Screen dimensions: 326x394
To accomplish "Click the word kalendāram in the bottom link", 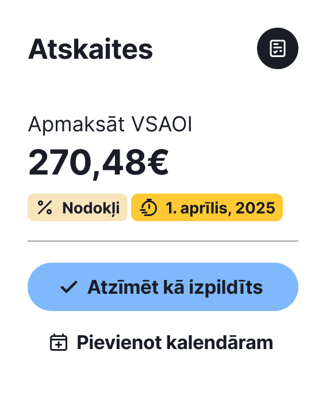I will pos(220,342).
